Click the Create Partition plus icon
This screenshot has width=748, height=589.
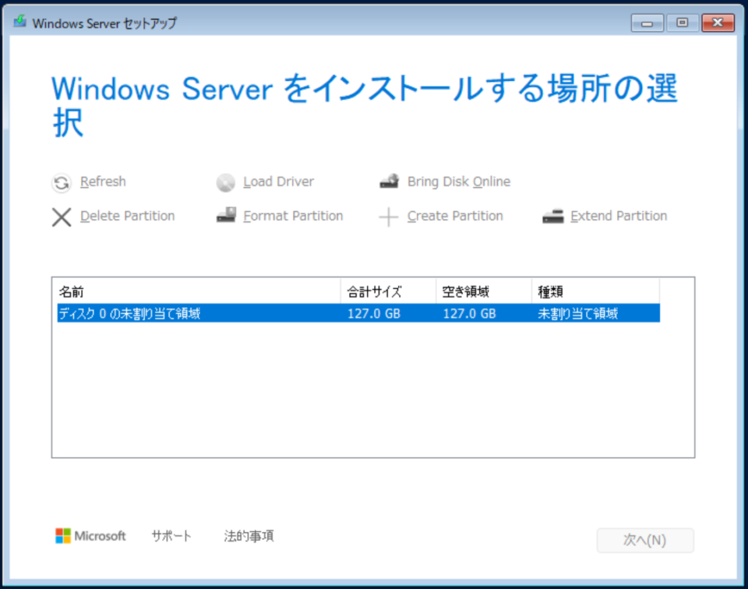tap(389, 217)
